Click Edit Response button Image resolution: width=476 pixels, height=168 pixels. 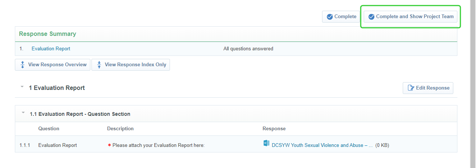(x=428, y=88)
